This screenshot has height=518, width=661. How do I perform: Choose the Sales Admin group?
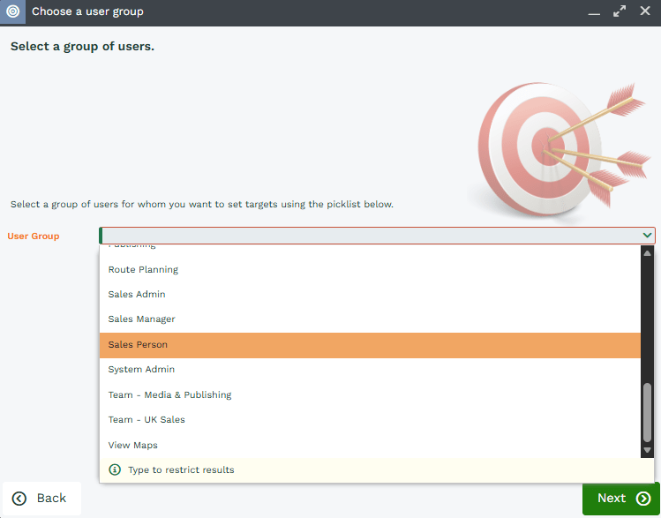click(x=137, y=294)
